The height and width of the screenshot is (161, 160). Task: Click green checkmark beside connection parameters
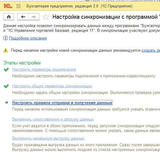[6, 70]
